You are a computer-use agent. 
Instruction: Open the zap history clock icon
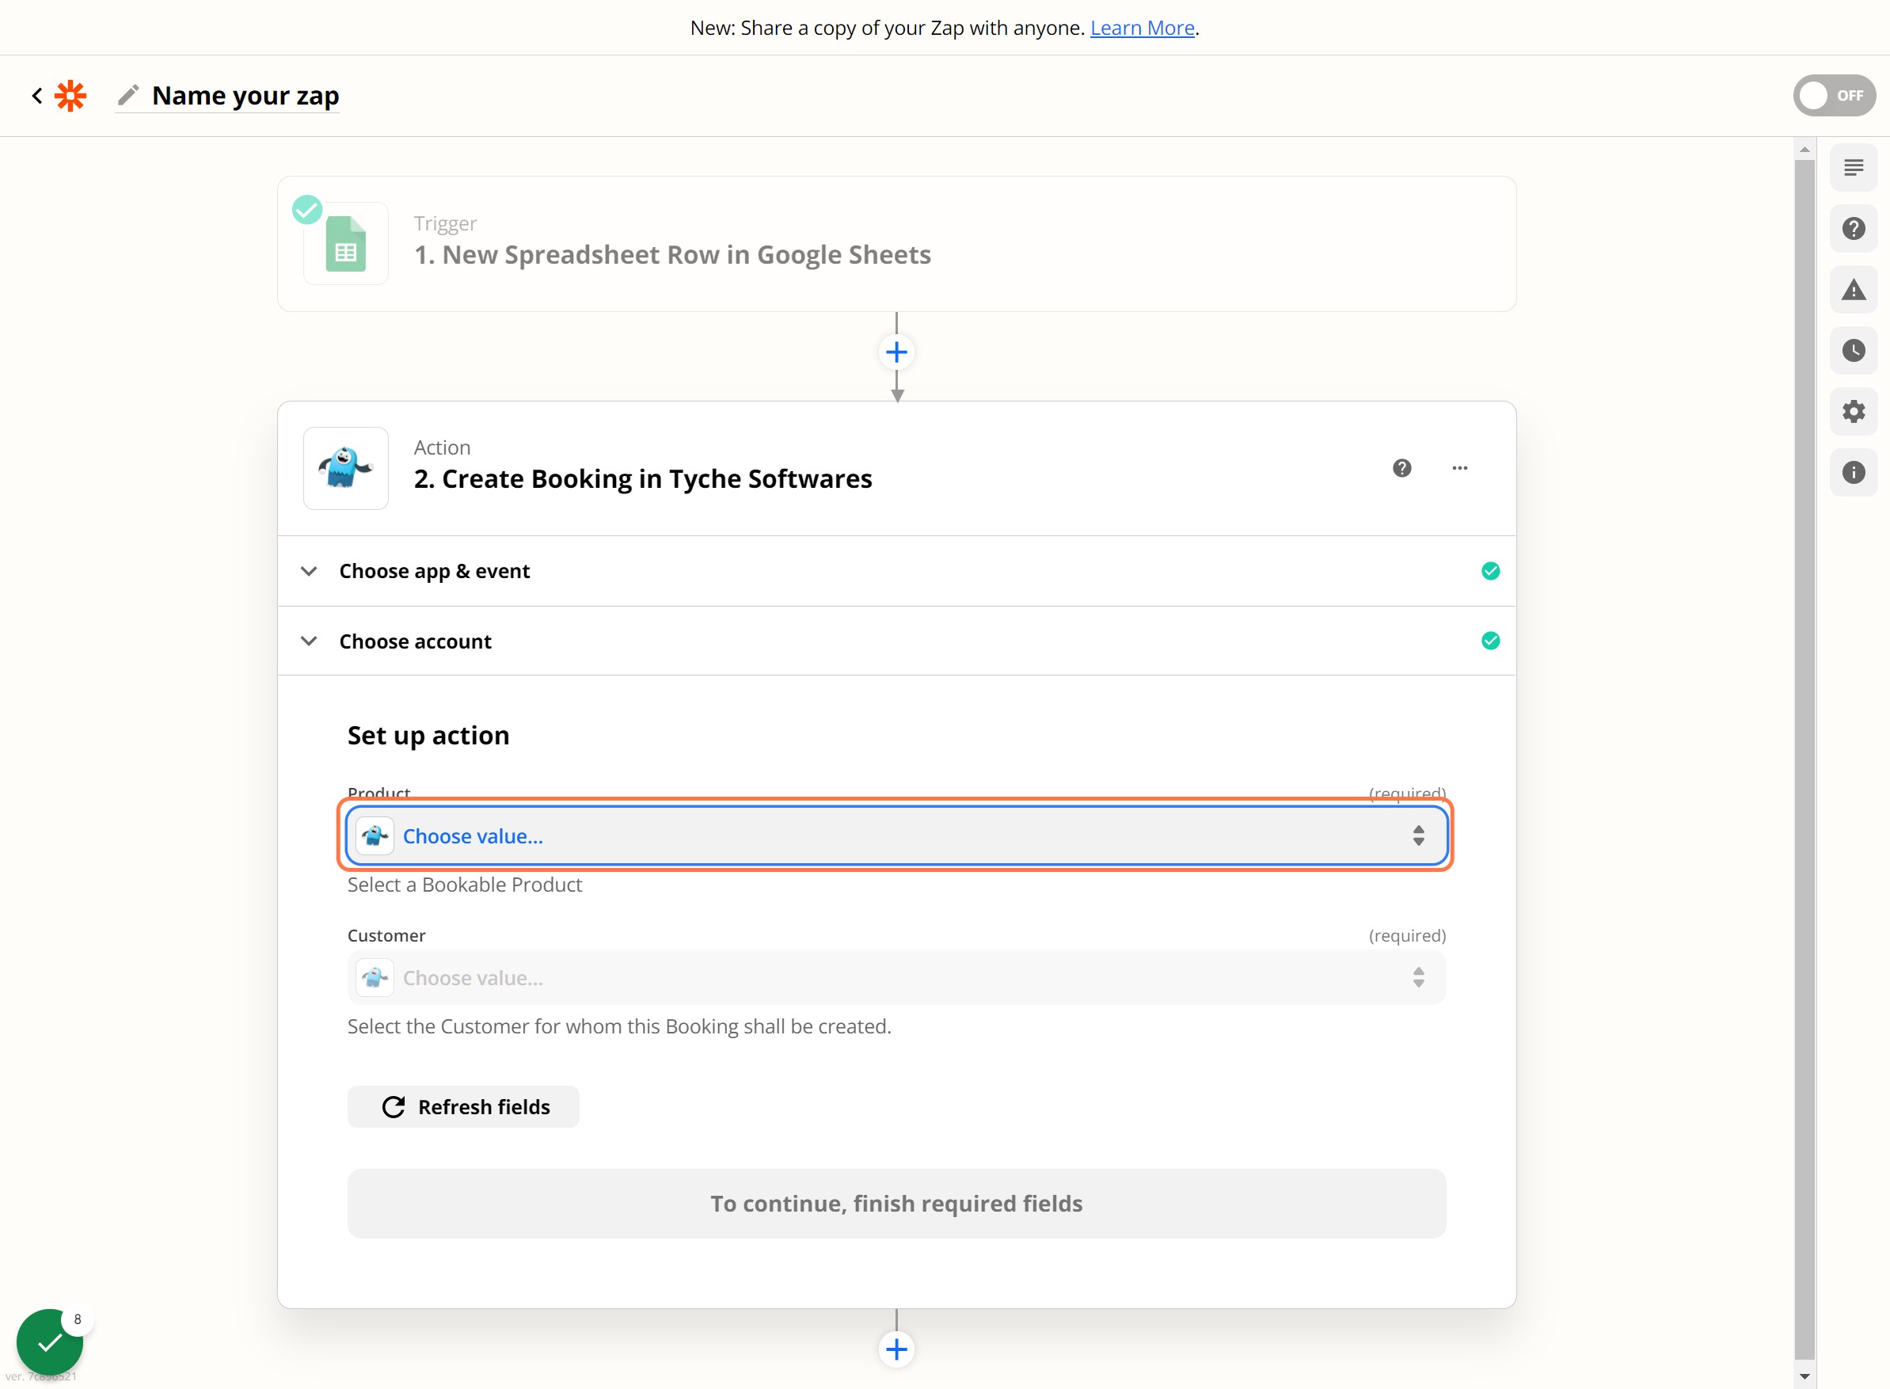[x=1853, y=351]
